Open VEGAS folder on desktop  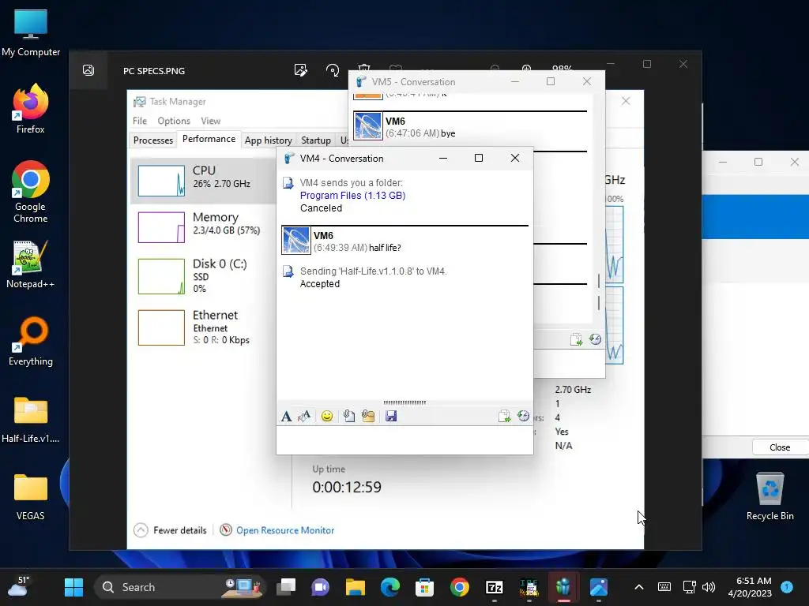31,497
